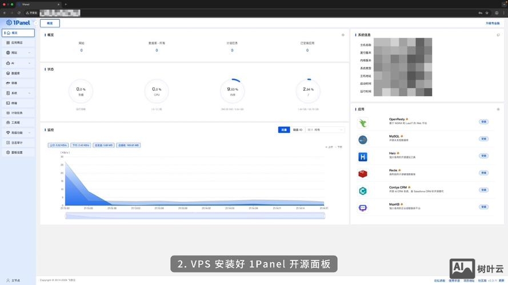
Task: Click the 1Panel logo
Action: 18,23
